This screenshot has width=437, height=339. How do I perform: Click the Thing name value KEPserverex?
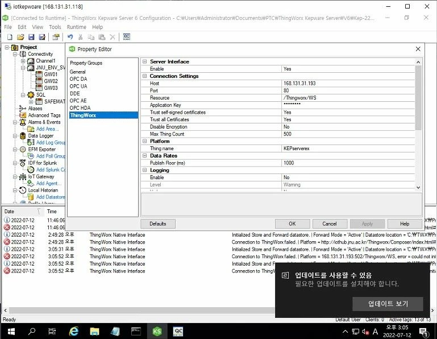pyautogui.click(x=348, y=148)
